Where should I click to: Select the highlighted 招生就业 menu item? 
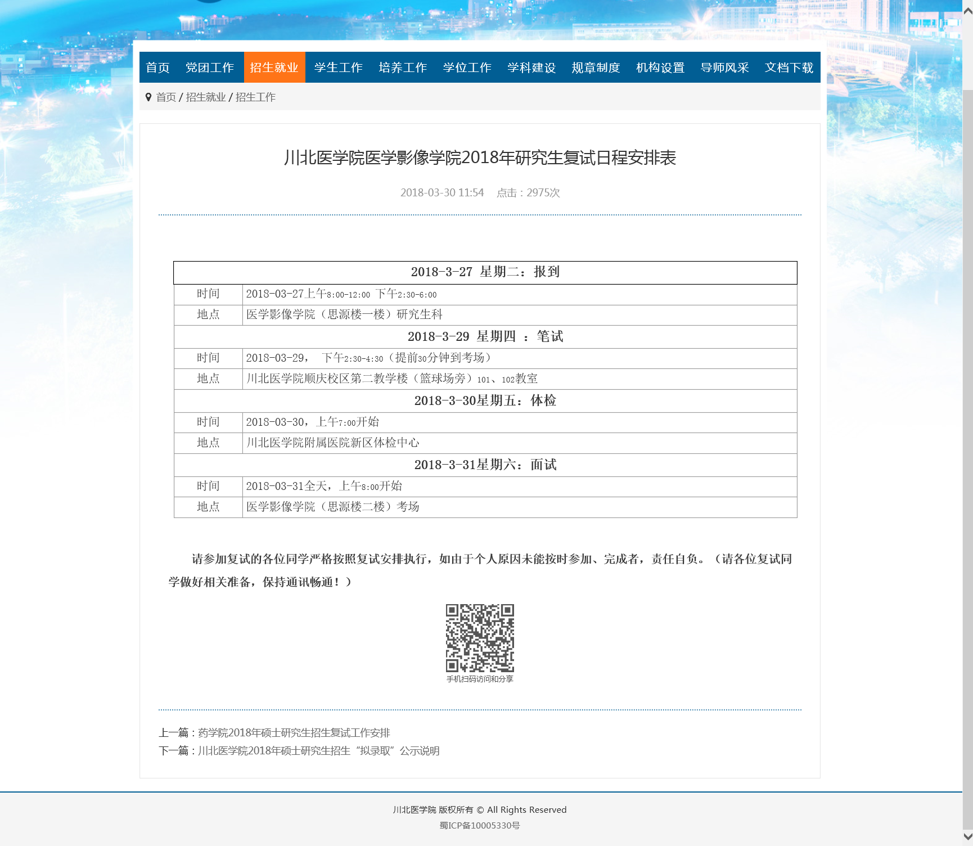[274, 67]
